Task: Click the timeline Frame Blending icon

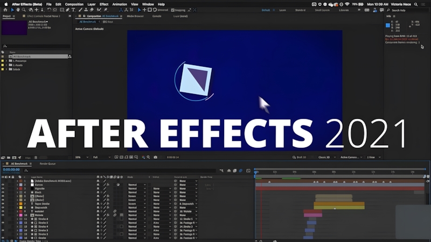Action: click(235, 170)
